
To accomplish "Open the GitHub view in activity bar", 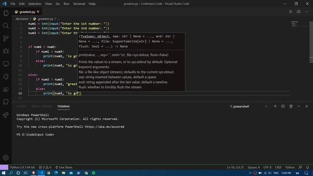I will pos(6,102).
